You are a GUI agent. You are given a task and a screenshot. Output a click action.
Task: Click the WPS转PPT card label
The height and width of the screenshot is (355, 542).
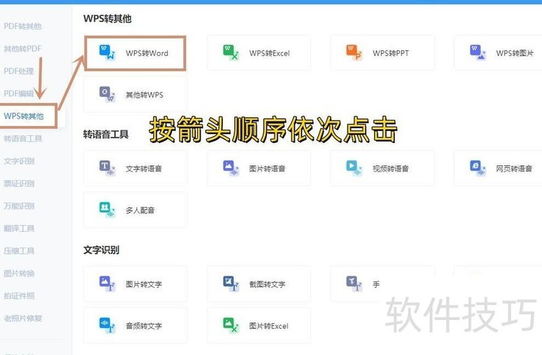[x=391, y=54]
